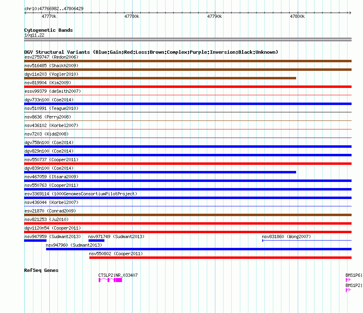Screen dimensions: 363x313
Task: Click the DGV Structural Variants track title
Action: [151, 52]
